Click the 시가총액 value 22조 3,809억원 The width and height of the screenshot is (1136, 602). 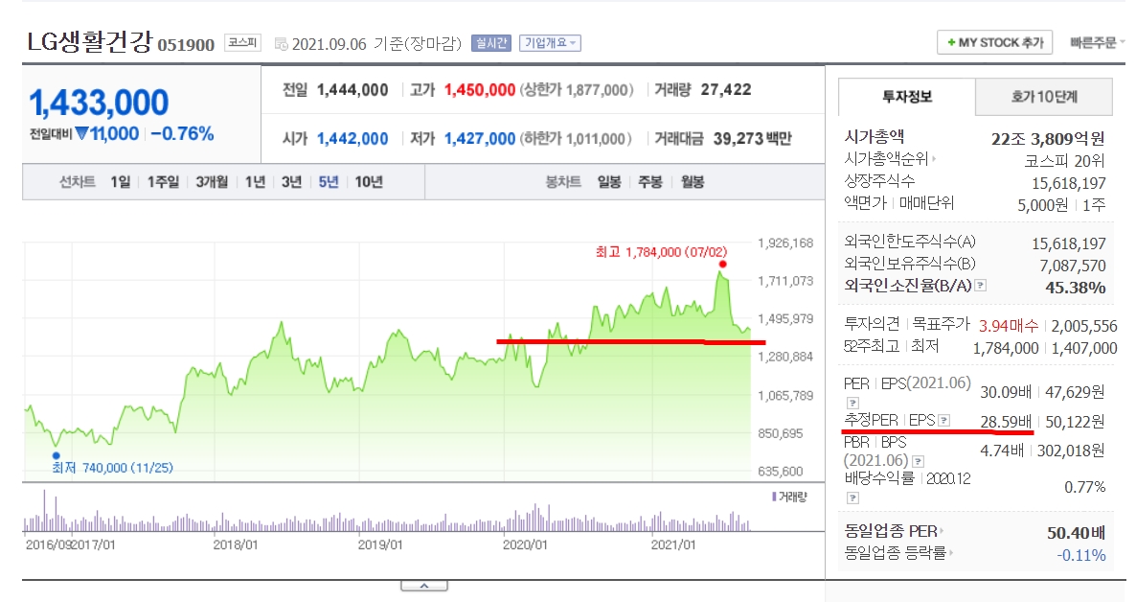point(1048,139)
